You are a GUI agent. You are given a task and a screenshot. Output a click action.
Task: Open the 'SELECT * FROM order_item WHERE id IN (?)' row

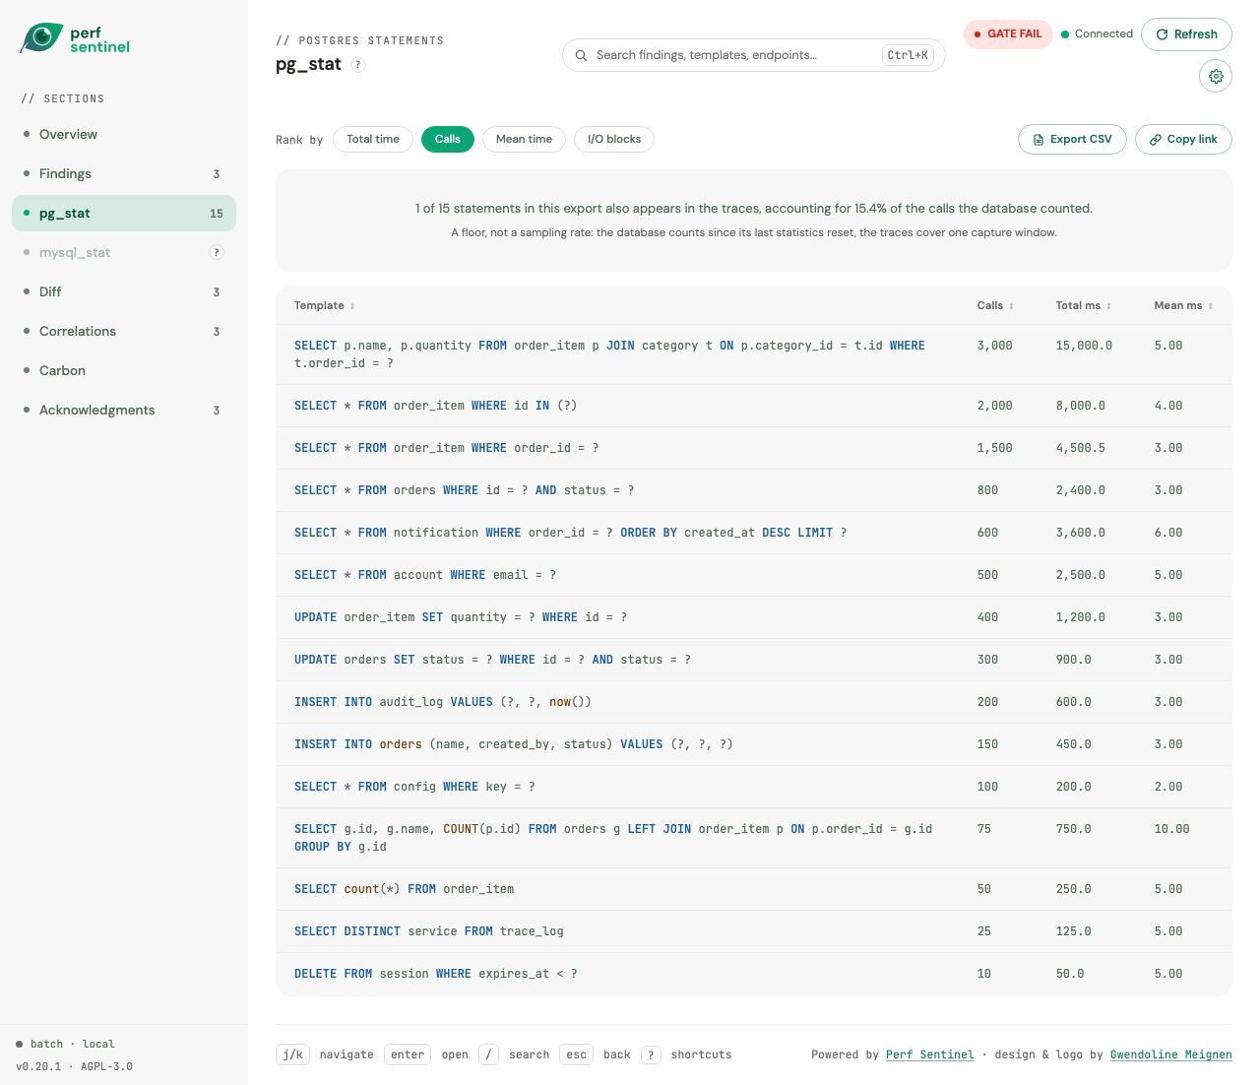pyautogui.click(x=754, y=406)
